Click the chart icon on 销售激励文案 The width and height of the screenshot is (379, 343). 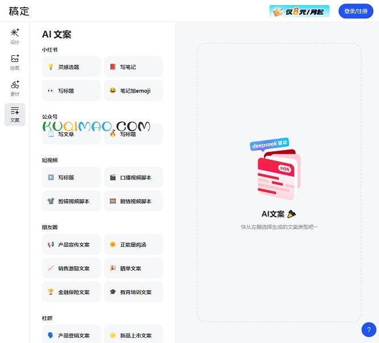[x=51, y=268]
